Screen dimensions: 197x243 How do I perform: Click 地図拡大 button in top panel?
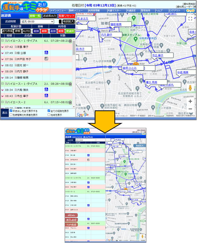coord(68,22)
